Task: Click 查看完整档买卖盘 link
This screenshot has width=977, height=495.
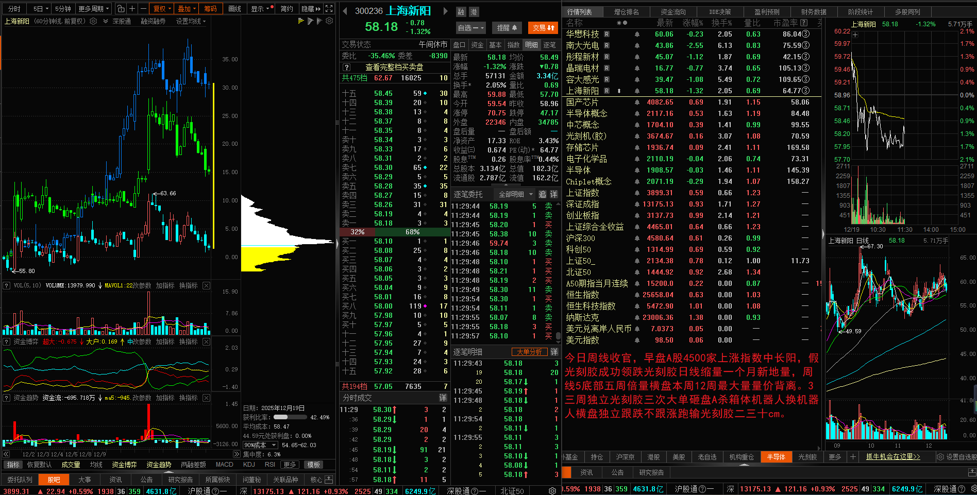Action: point(394,67)
